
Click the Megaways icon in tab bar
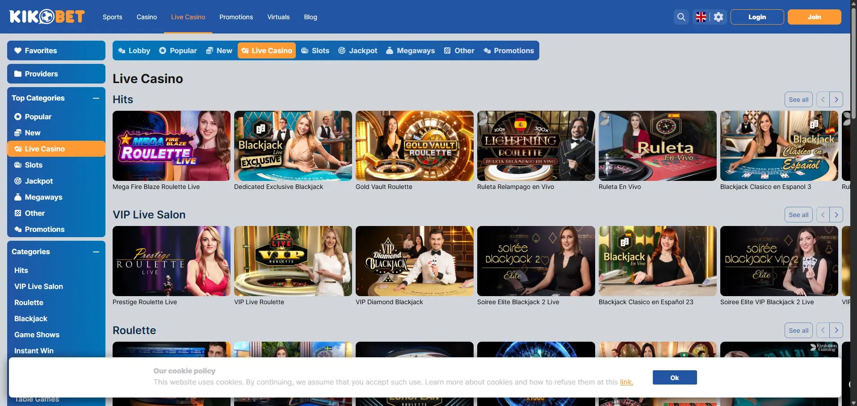tap(390, 50)
